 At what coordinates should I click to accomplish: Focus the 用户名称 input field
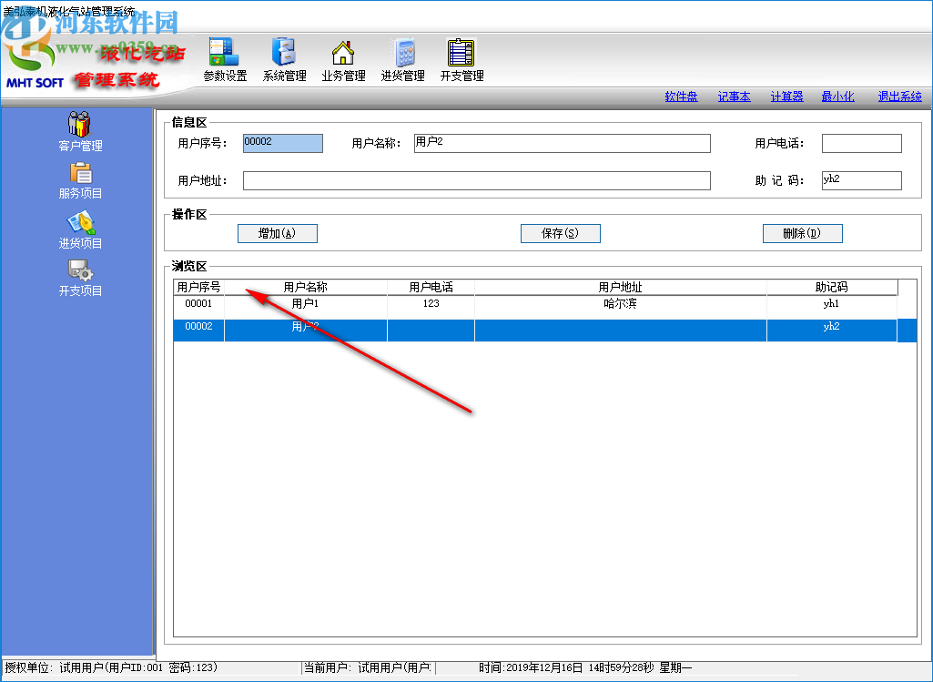tap(563, 144)
